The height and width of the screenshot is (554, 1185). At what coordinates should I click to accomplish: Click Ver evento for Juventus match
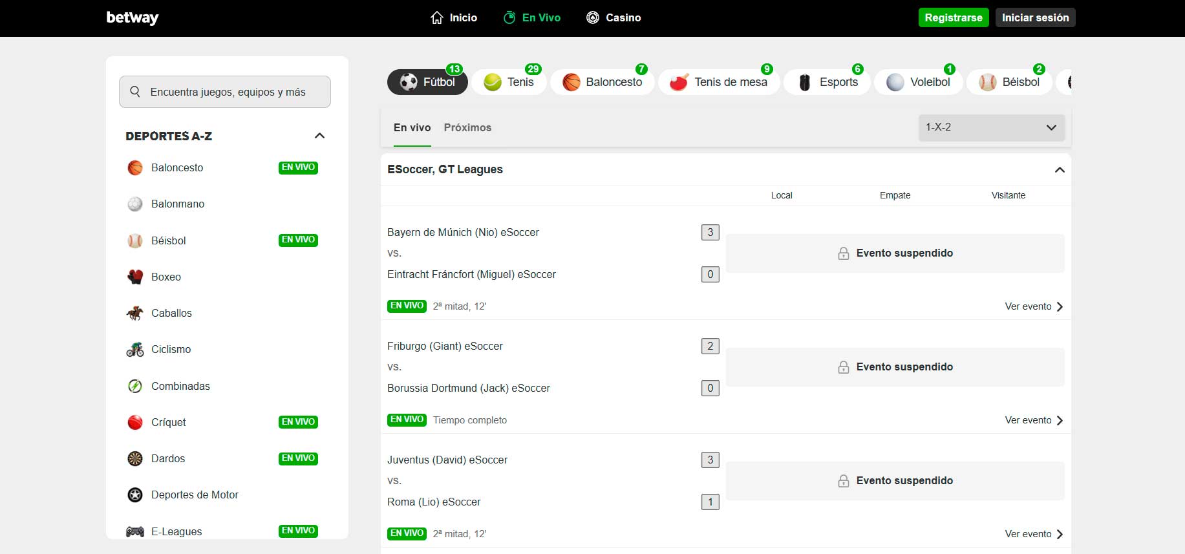(x=1034, y=534)
